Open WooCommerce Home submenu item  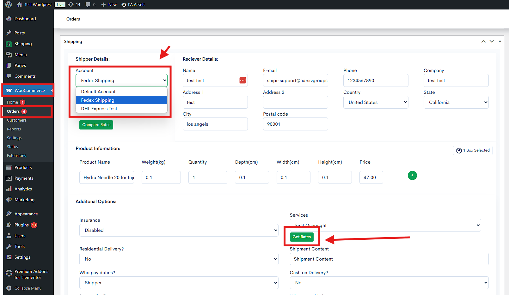point(12,102)
